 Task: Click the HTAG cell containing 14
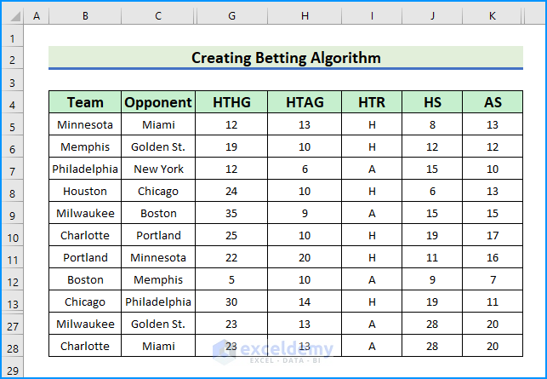point(305,302)
